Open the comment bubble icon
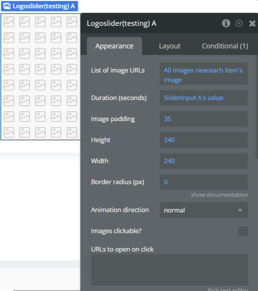This screenshot has width=258, height=291. [x=239, y=23]
